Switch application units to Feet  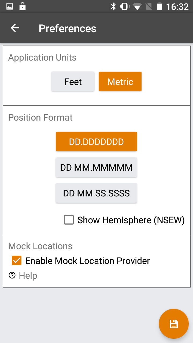pyautogui.click(x=73, y=81)
